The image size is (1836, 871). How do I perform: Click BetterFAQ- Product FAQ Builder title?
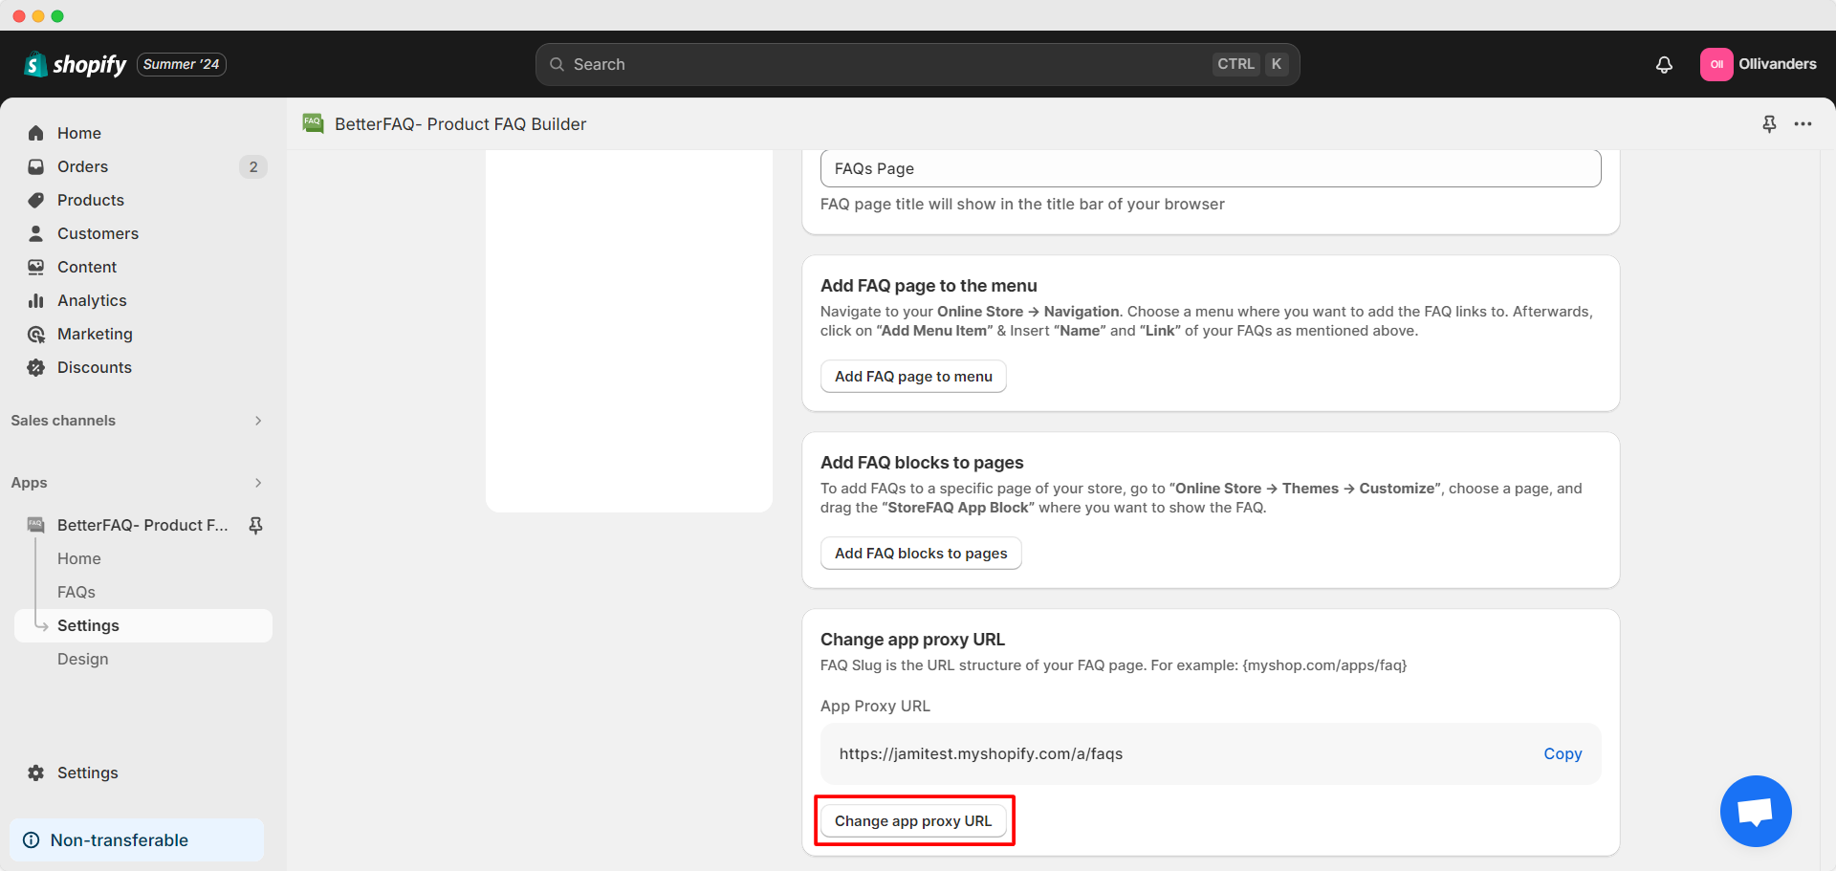[461, 124]
